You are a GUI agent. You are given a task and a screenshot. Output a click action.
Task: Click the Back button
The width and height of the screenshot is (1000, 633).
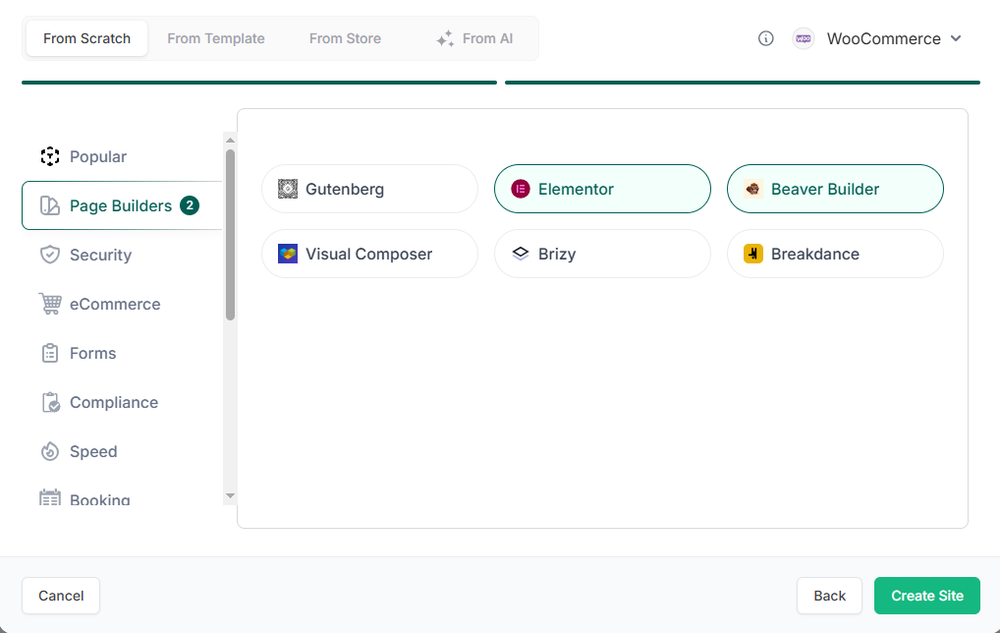click(x=829, y=596)
